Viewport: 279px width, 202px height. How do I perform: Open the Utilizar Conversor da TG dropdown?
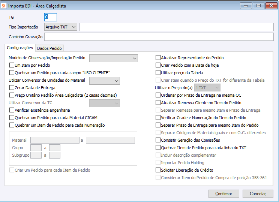(x=105, y=103)
